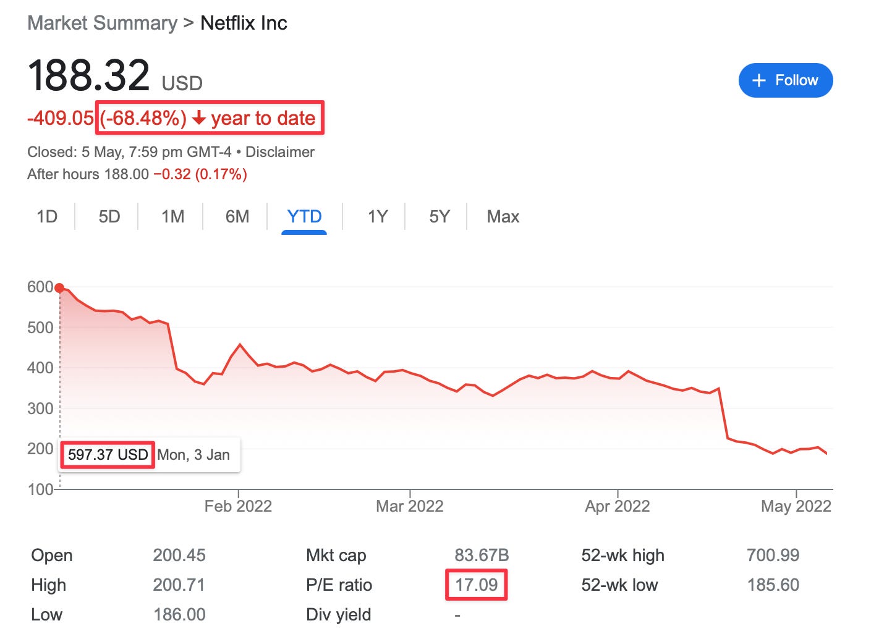Click the Feb 2022 axis label
The height and width of the screenshot is (639, 879).
[x=238, y=506]
